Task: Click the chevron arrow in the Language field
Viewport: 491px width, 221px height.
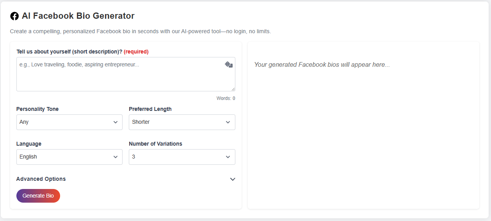Action: [116, 157]
